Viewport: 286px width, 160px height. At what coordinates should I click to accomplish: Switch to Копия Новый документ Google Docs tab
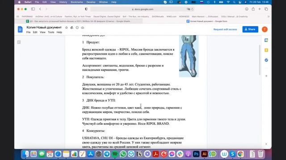(x=207, y=21)
